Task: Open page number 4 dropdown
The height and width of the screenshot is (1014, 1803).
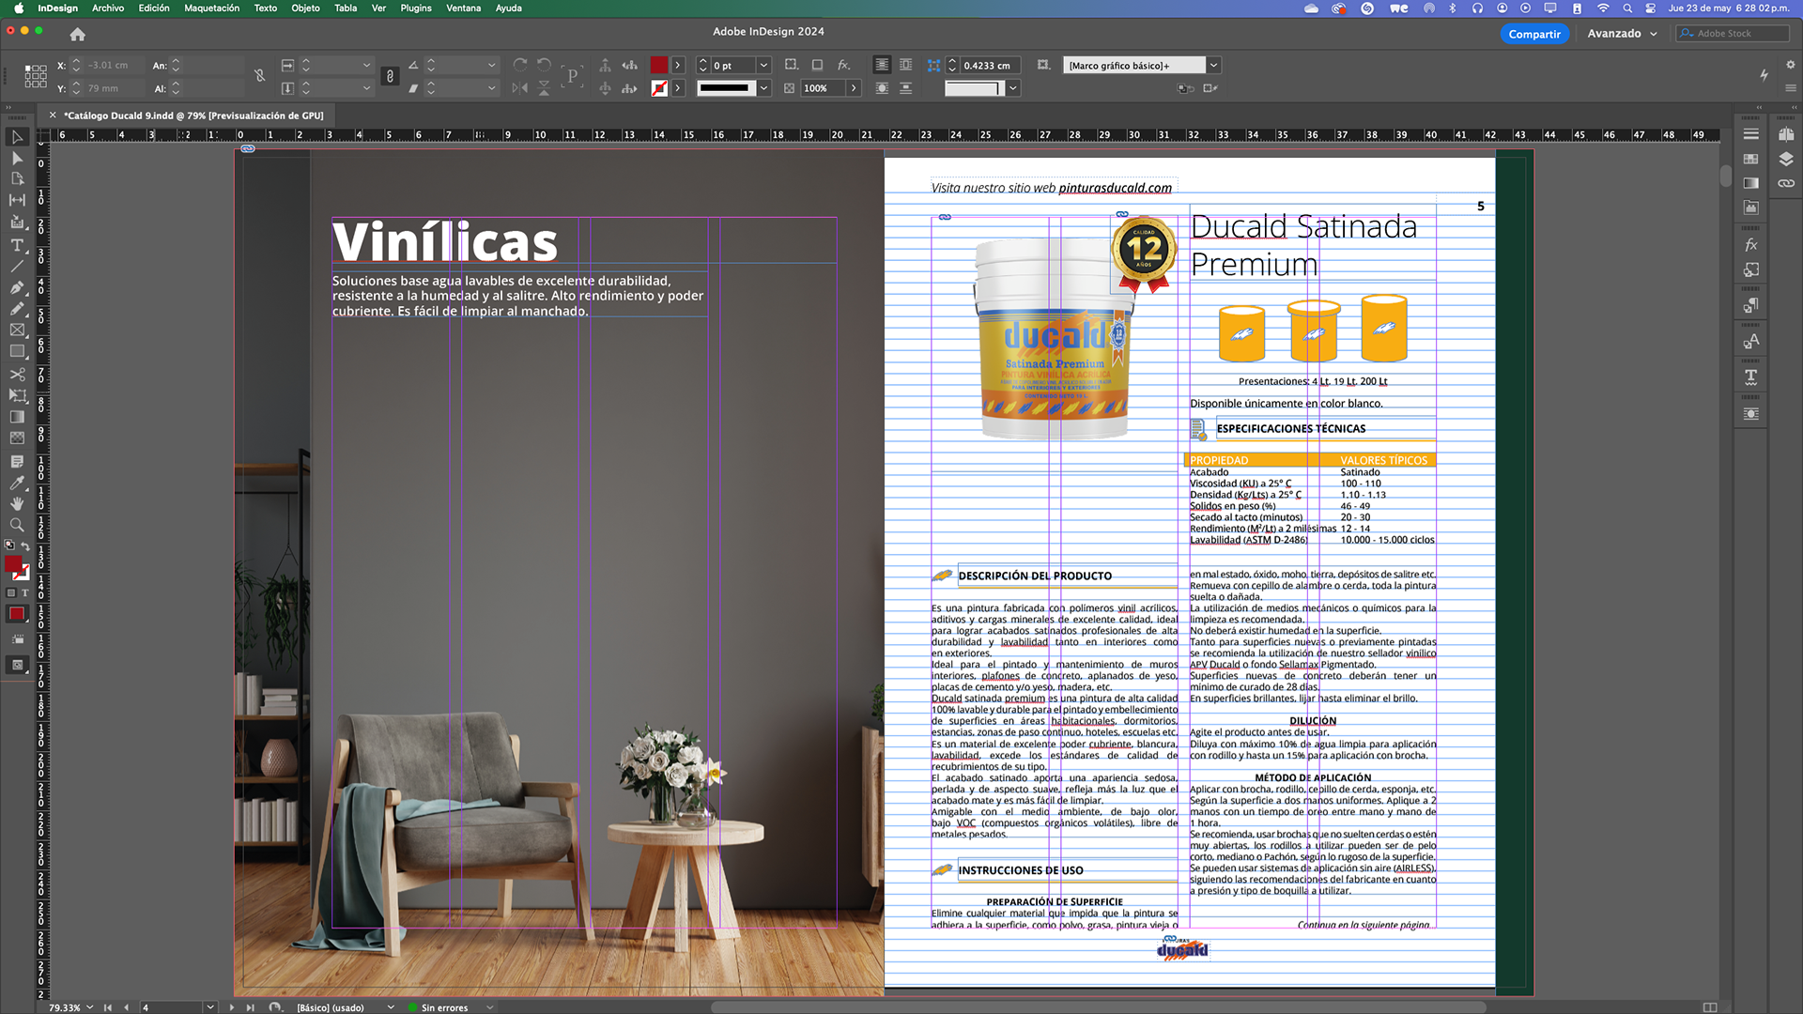Action: (x=210, y=1007)
